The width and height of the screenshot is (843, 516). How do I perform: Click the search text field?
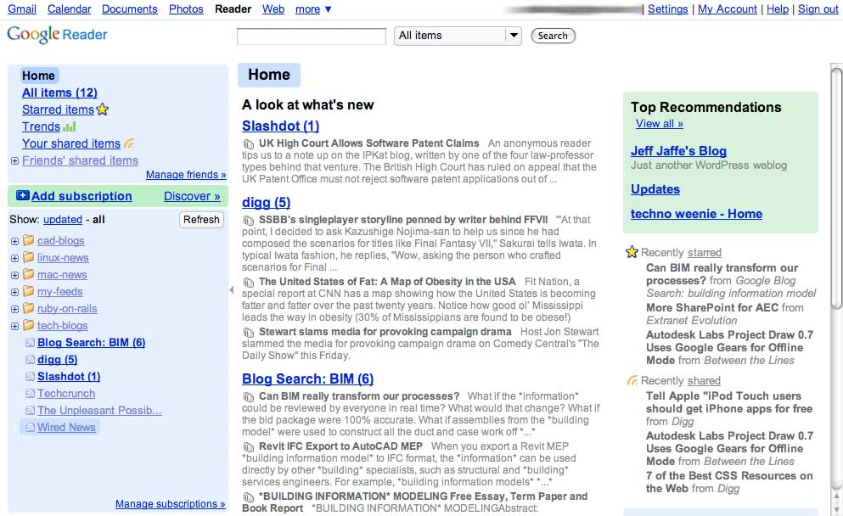[312, 36]
